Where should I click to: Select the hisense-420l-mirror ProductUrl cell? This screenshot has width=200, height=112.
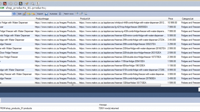123,36
